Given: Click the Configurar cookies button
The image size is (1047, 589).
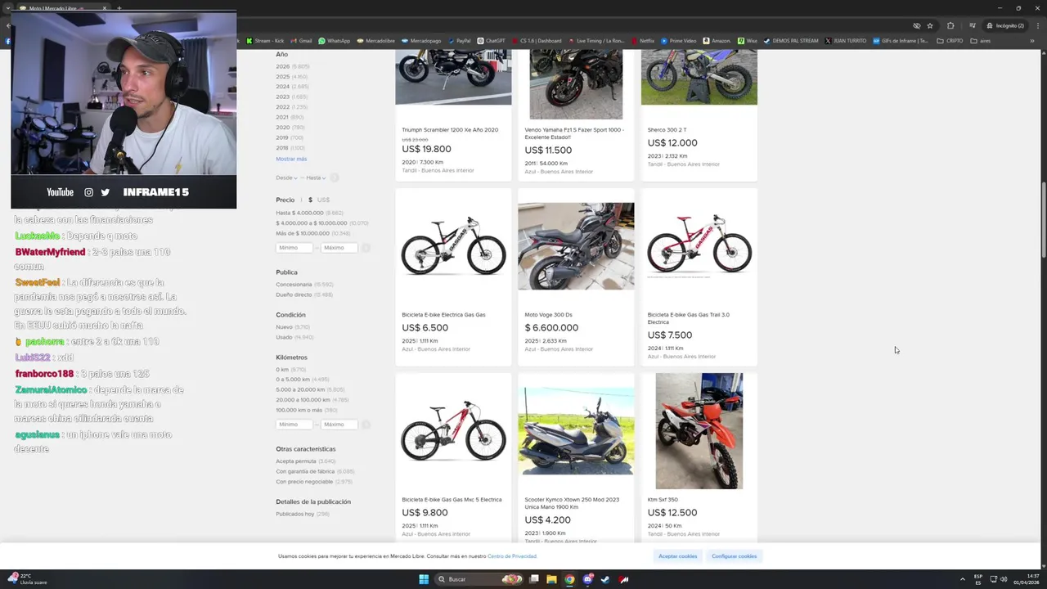Looking at the screenshot, I should (x=735, y=556).
